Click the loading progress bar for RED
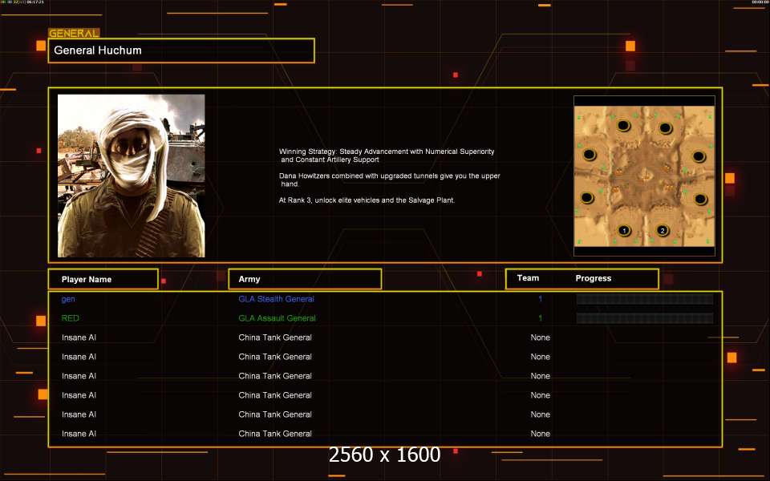The height and width of the screenshot is (481, 770). [x=644, y=318]
